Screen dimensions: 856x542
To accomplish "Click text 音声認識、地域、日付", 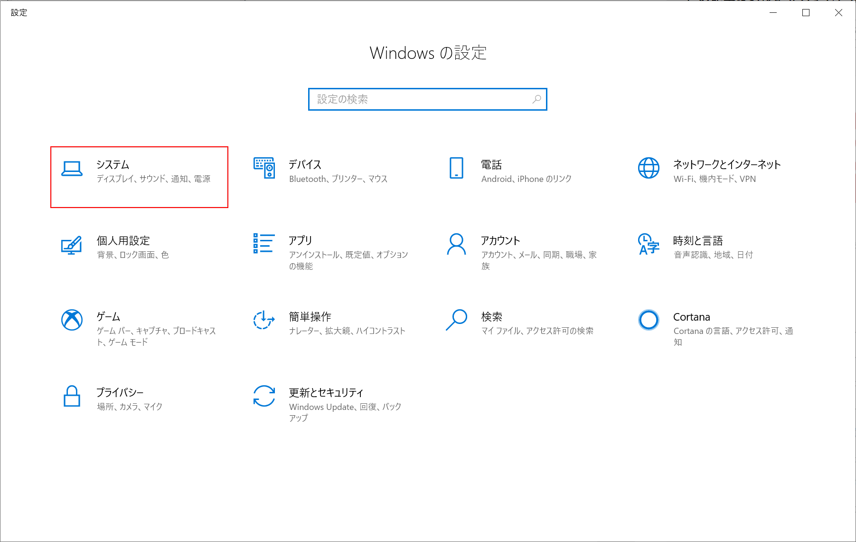I will pyautogui.click(x=713, y=255).
